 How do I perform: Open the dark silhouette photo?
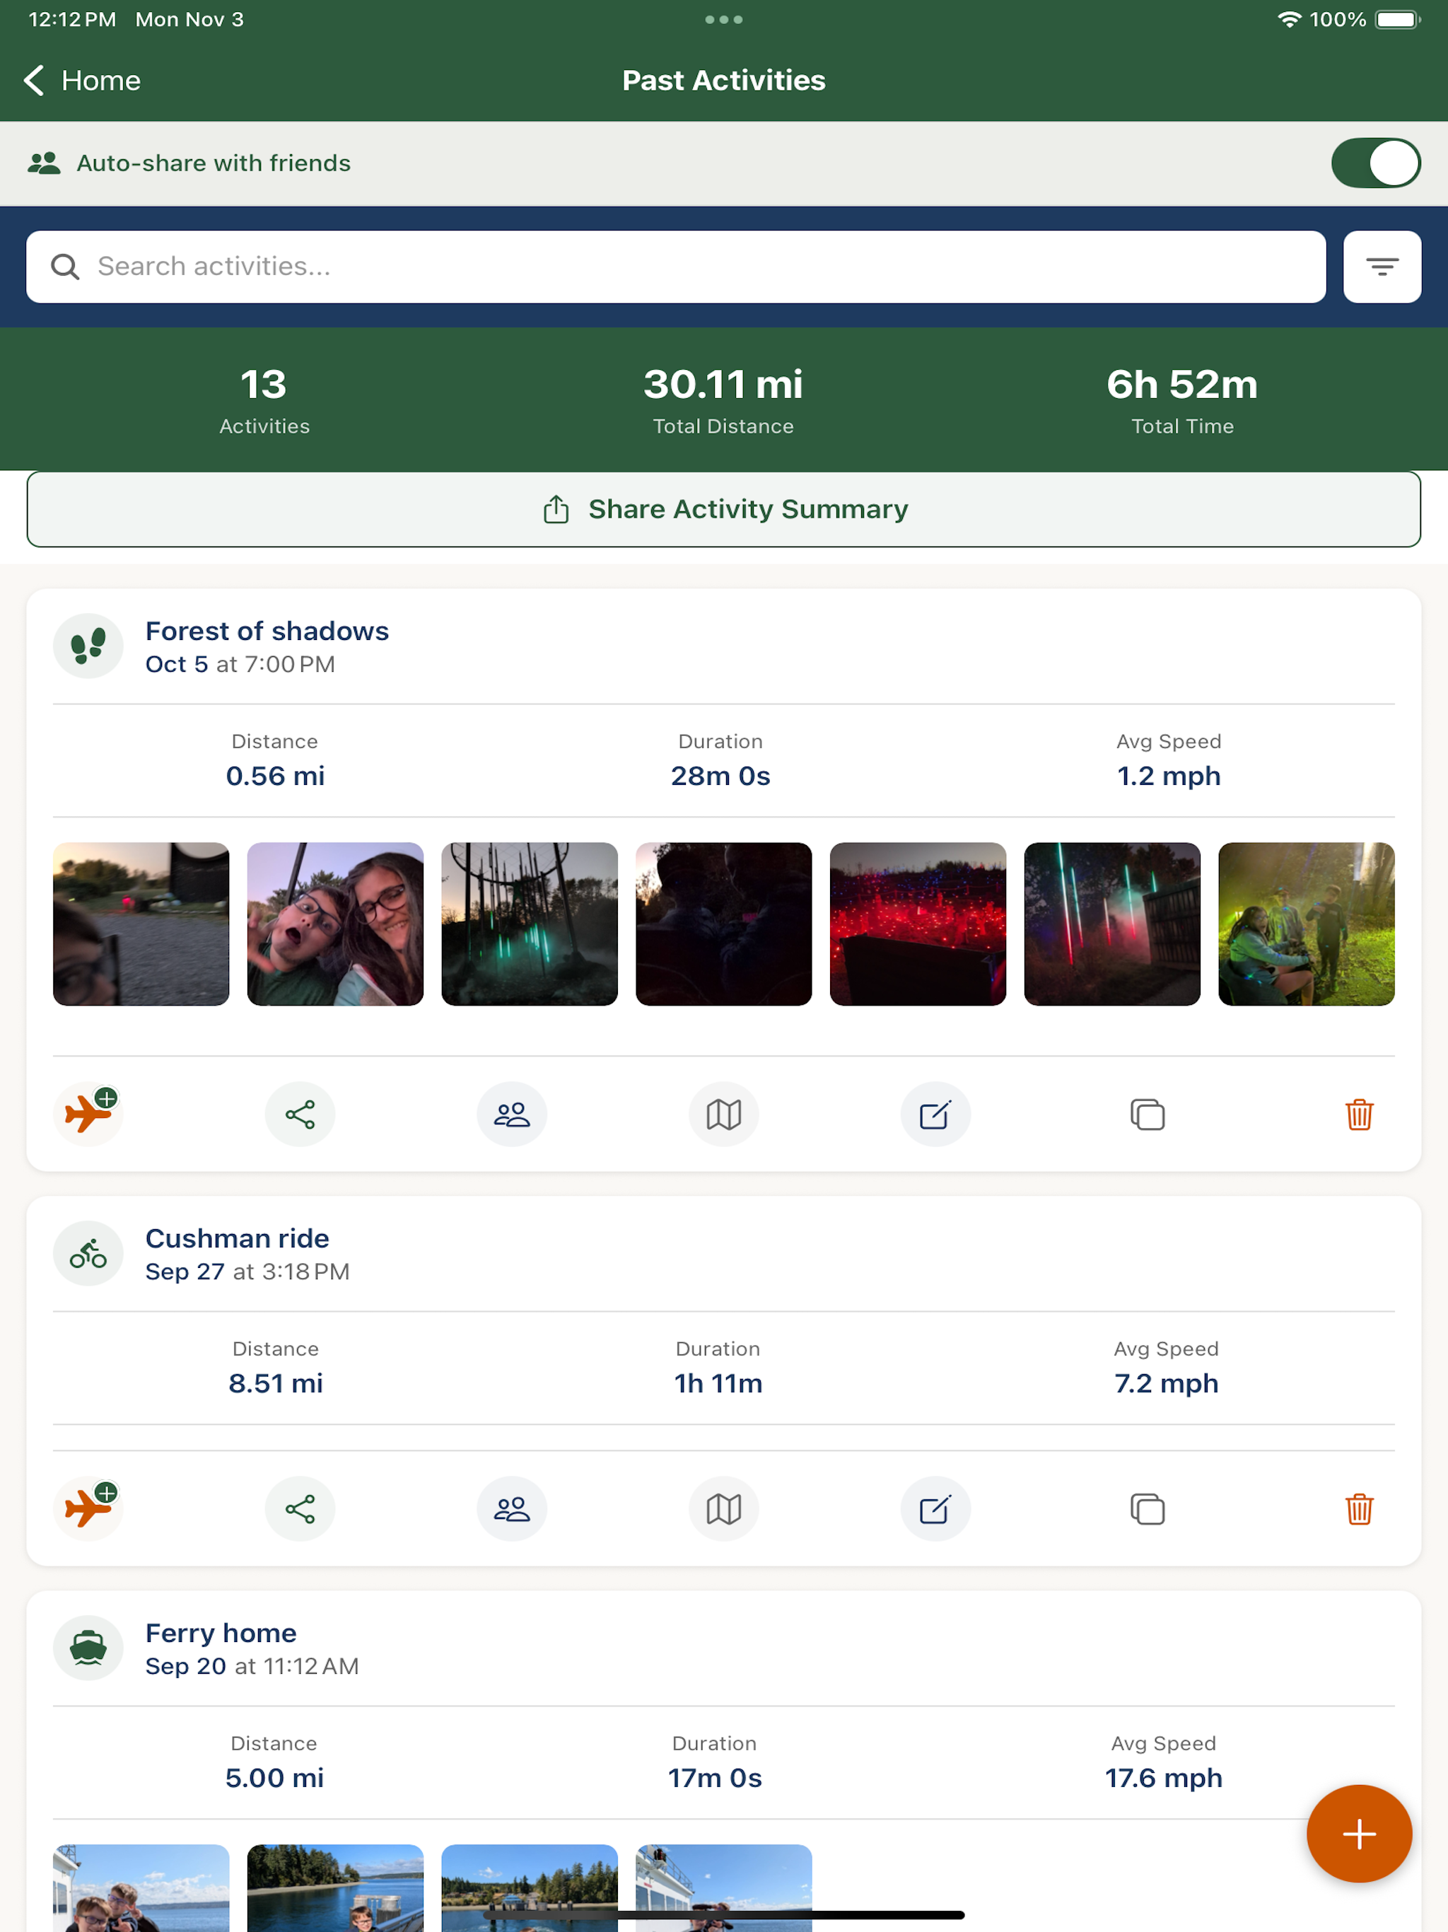tap(724, 924)
